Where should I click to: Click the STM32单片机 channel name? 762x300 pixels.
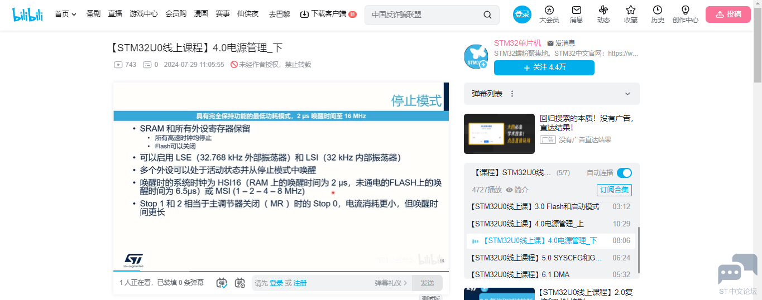(x=517, y=43)
